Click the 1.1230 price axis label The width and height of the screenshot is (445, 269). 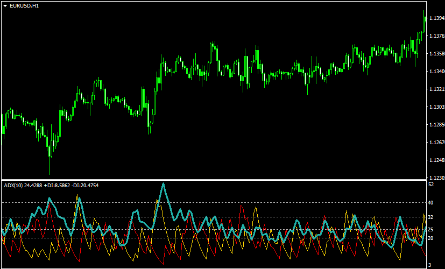[436, 178]
